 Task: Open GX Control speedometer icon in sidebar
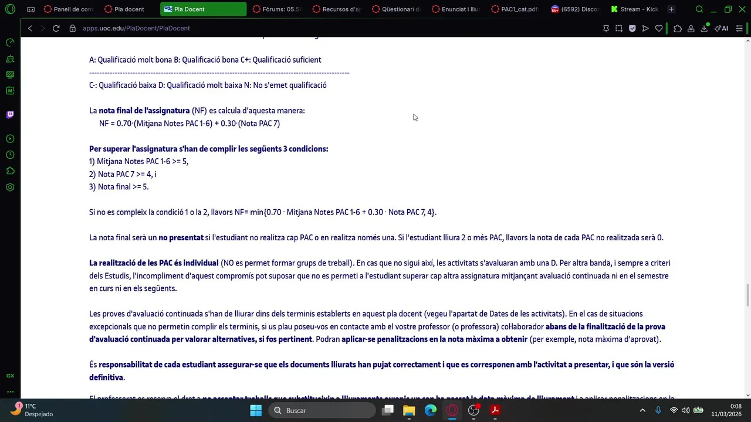pos(10,42)
